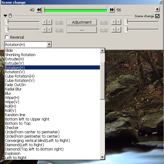Click the Adjustment button

click(x=82, y=22)
